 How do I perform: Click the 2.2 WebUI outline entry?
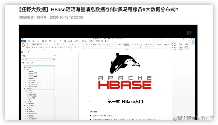pyautogui.click(x=30, y=92)
